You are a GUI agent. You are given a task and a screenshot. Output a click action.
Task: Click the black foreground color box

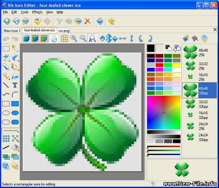click(x=151, y=48)
